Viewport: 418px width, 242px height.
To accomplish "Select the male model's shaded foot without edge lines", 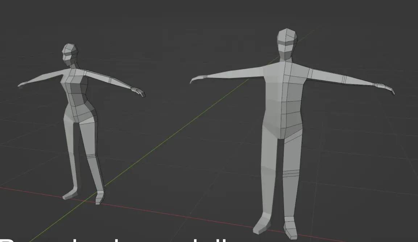I will click(x=261, y=224).
